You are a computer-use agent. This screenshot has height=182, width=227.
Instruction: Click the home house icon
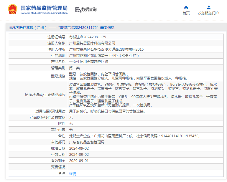coord(186,7)
